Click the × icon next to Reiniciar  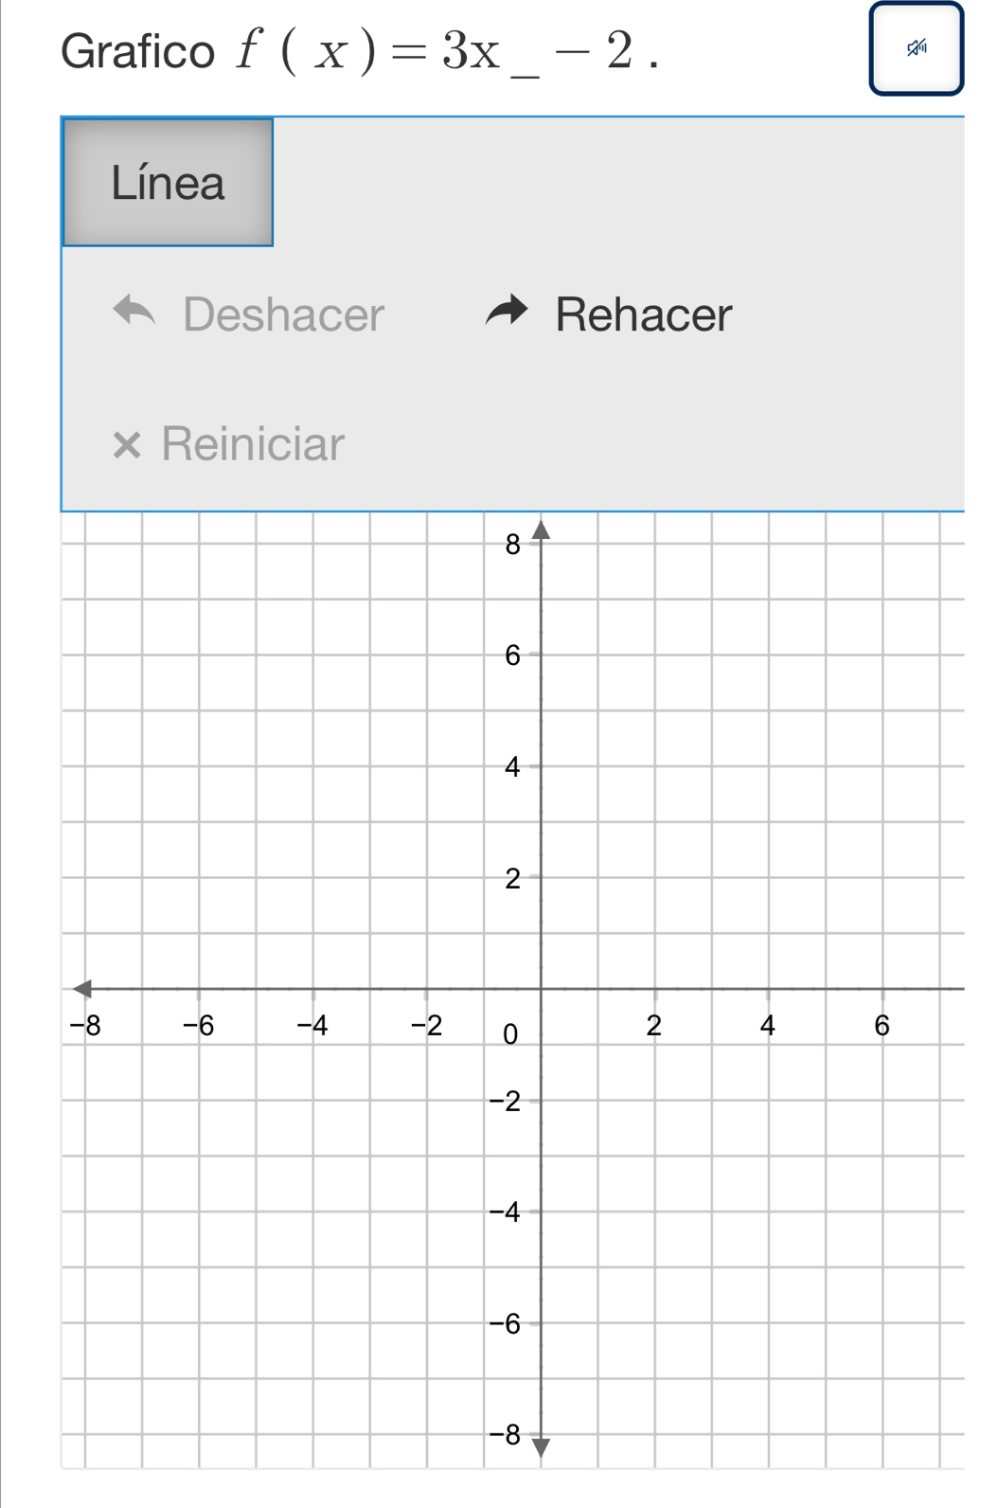(x=127, y=443)
